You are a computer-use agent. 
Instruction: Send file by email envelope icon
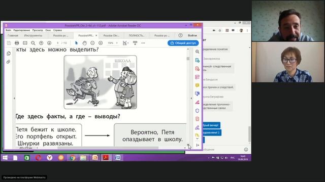(25, 43)
